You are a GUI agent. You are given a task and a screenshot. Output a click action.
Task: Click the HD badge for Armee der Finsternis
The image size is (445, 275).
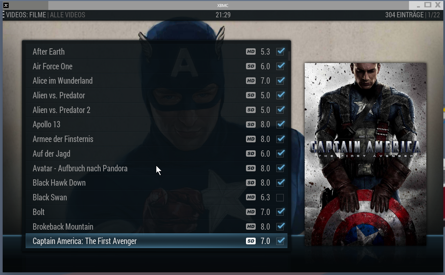coord(251,139)
